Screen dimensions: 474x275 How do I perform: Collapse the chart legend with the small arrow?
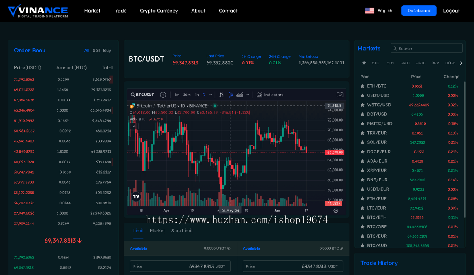click(134, 126)
